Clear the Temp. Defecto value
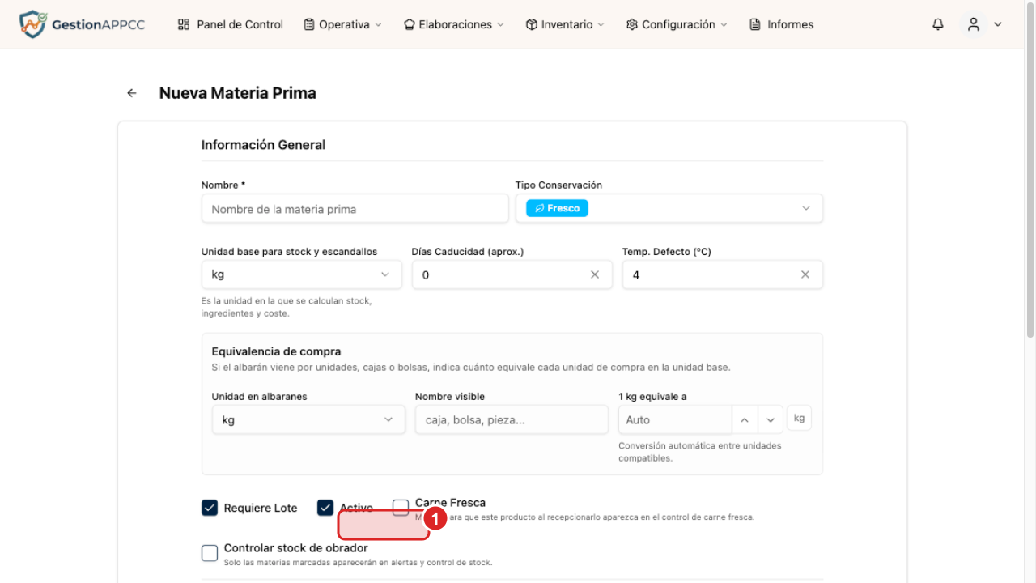Screen dimensions: 1036x583 tap(805, 274)
